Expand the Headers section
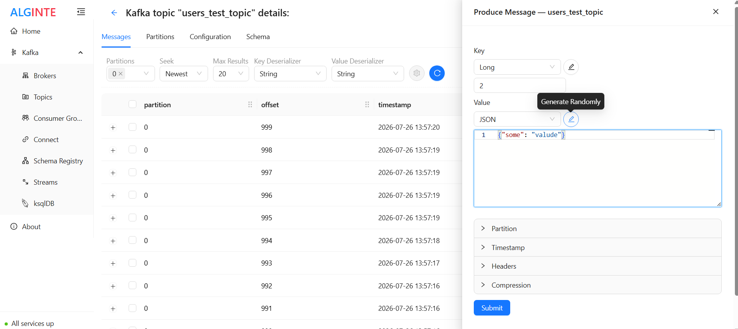The width and height of the screenshot is (738, 329). pyautogui.click(x=597, y=266)
